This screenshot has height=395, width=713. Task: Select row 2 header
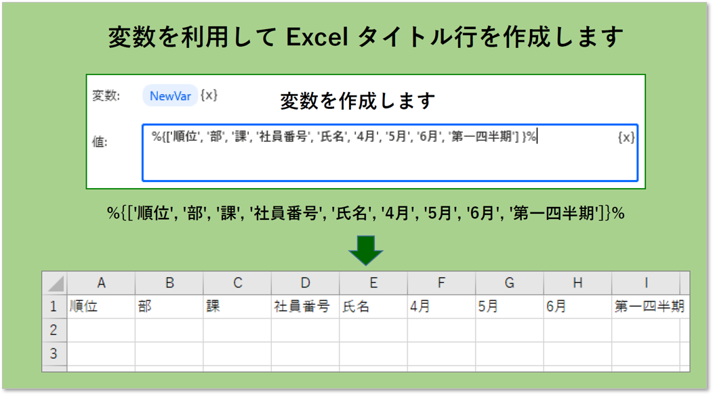coord(55,330)
